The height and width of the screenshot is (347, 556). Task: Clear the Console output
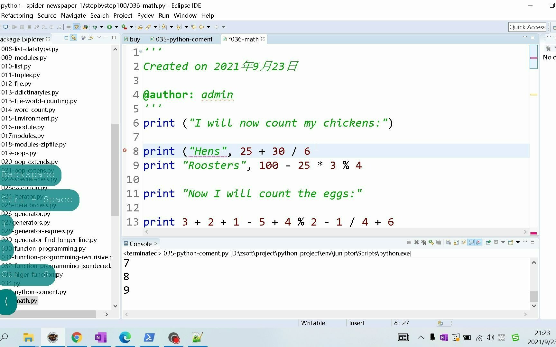coord(449,242)
